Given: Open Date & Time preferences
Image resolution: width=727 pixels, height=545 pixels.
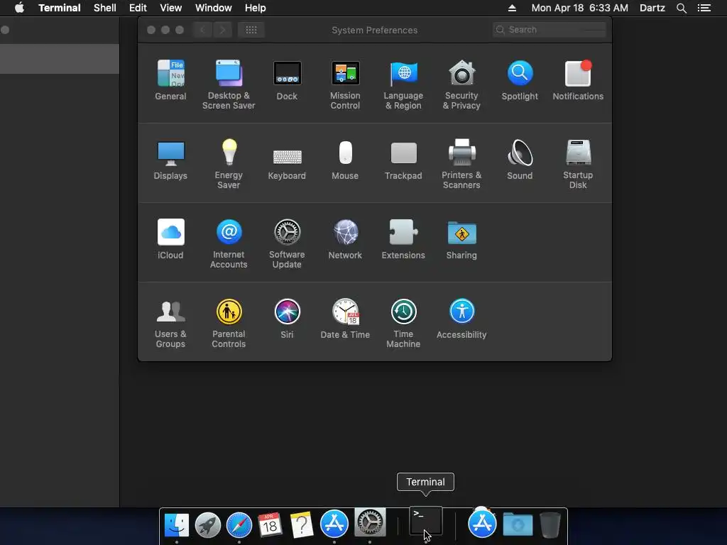Looking at the screenshot, I should coord(345,319).
